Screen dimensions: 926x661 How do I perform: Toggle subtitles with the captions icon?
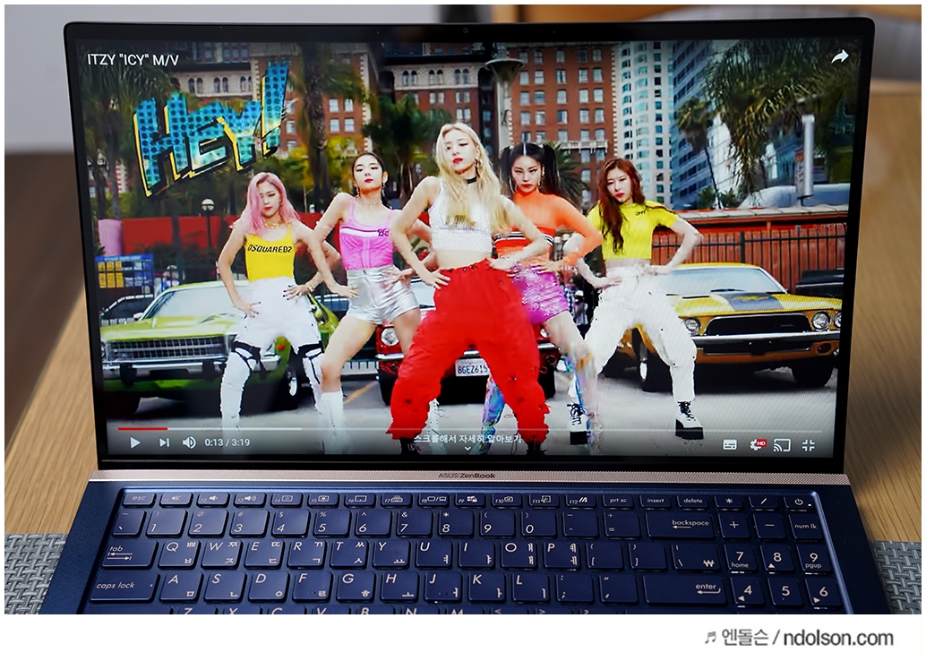coord(730,445)
